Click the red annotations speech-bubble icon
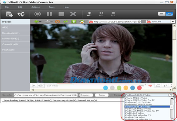177x121 pixels. (150, 86)
